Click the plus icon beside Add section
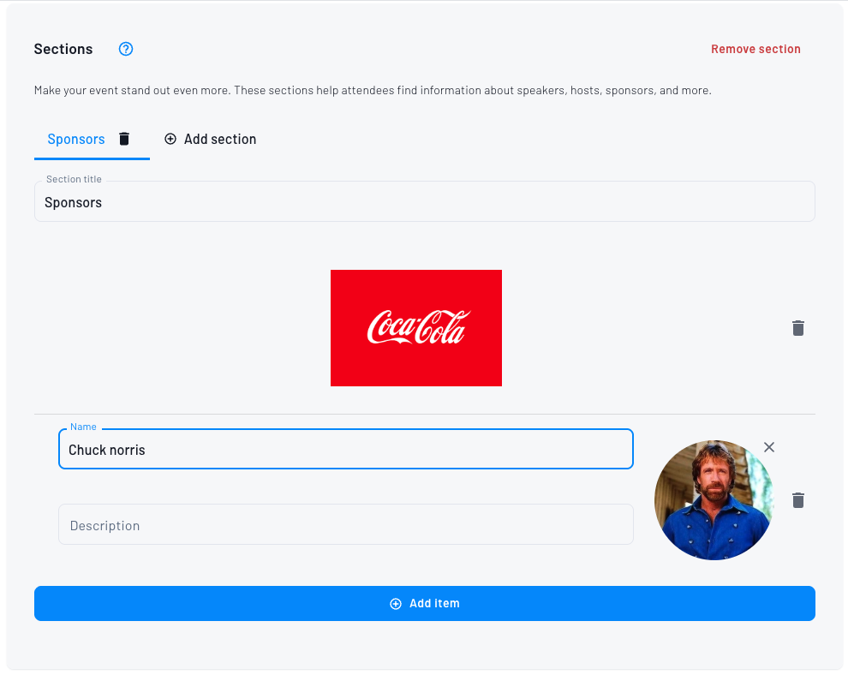 click(x=170, y=139)
